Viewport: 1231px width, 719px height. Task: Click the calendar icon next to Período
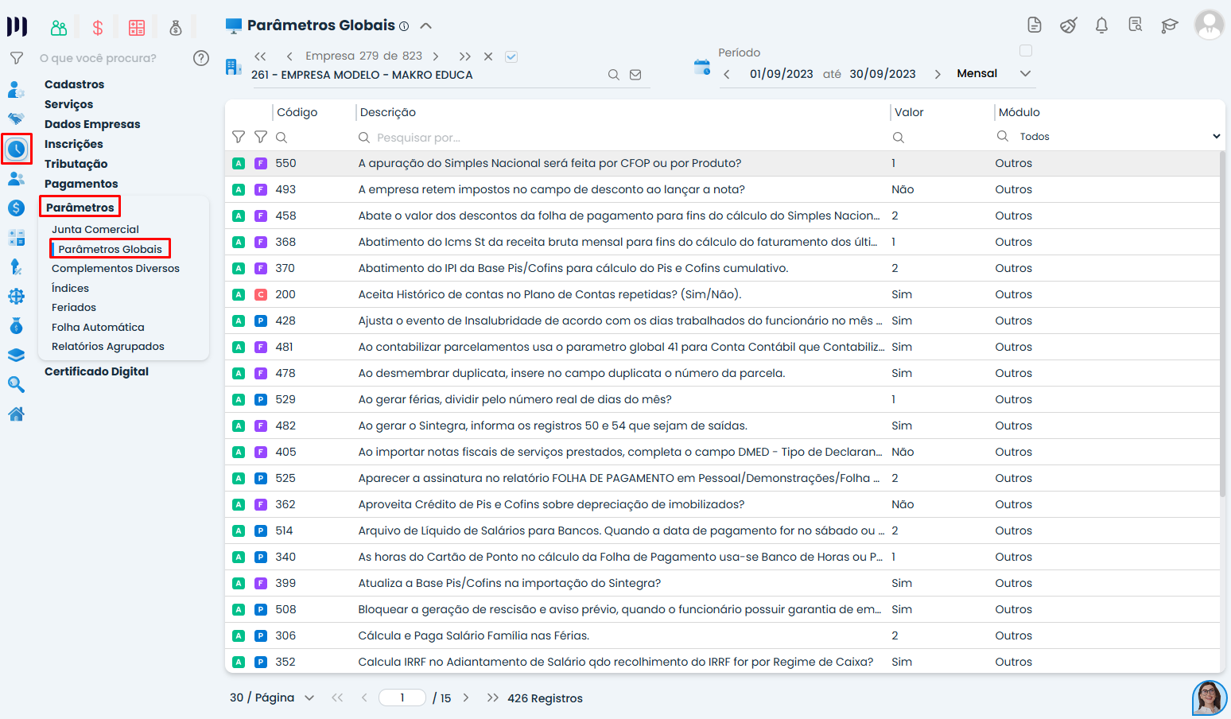tap(701, 68)
